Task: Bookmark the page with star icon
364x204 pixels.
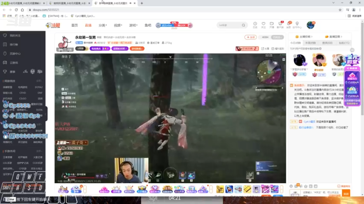Action: (x=340, y=10)
